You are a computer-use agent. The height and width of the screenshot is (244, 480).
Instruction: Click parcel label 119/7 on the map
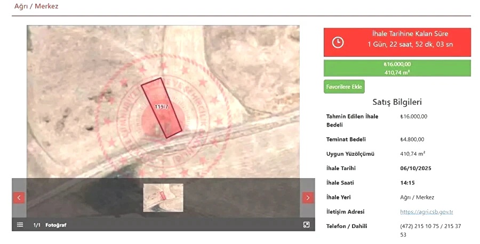pos(161,107)
